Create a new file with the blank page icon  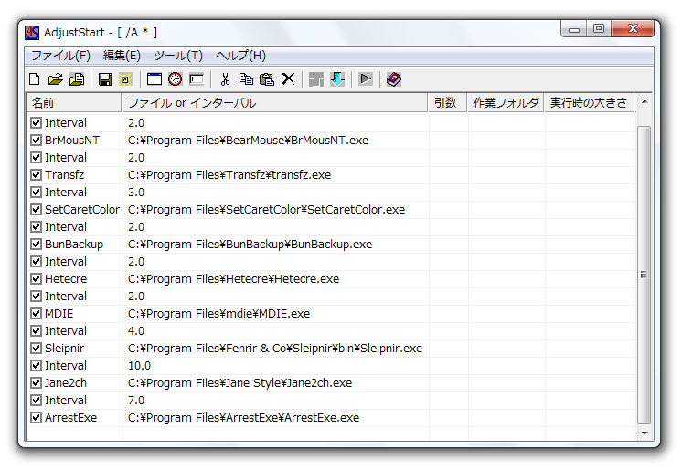[35, 79]
